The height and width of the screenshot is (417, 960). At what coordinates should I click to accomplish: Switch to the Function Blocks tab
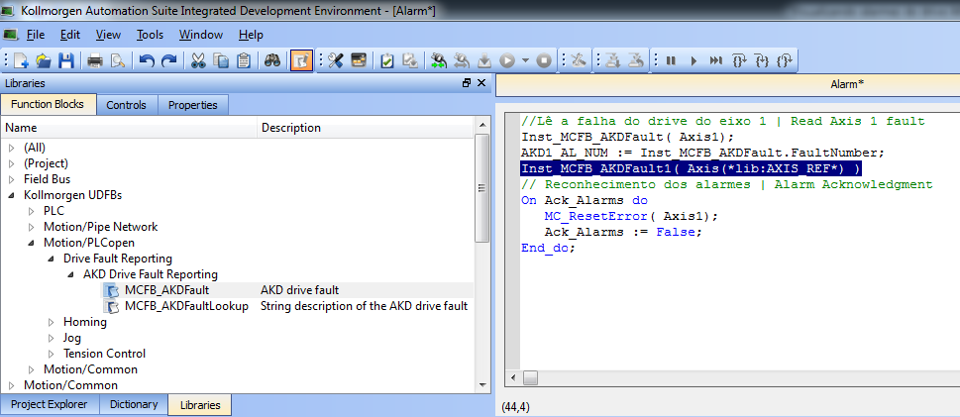pos(48,105)
